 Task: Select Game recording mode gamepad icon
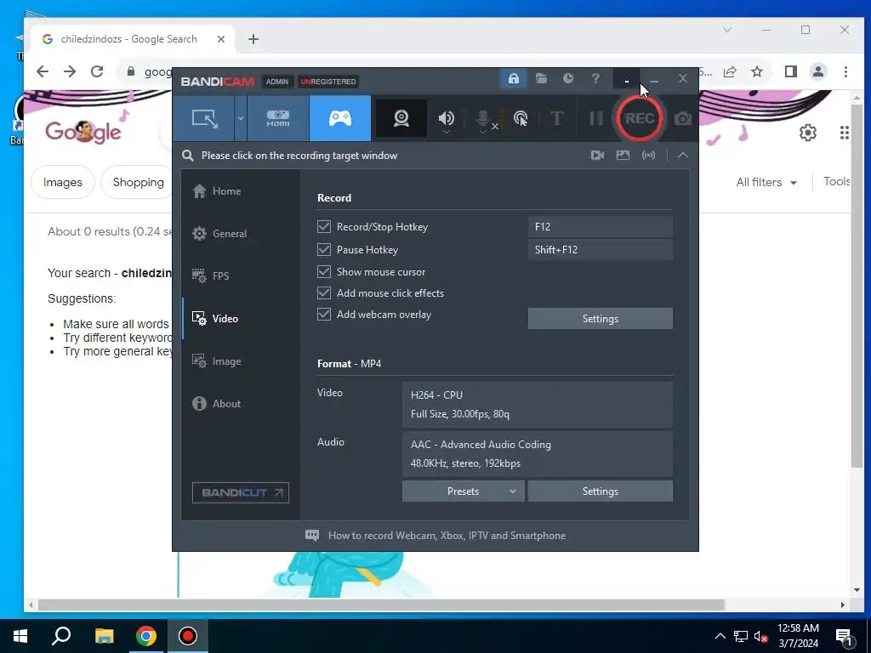pos(340,118)
